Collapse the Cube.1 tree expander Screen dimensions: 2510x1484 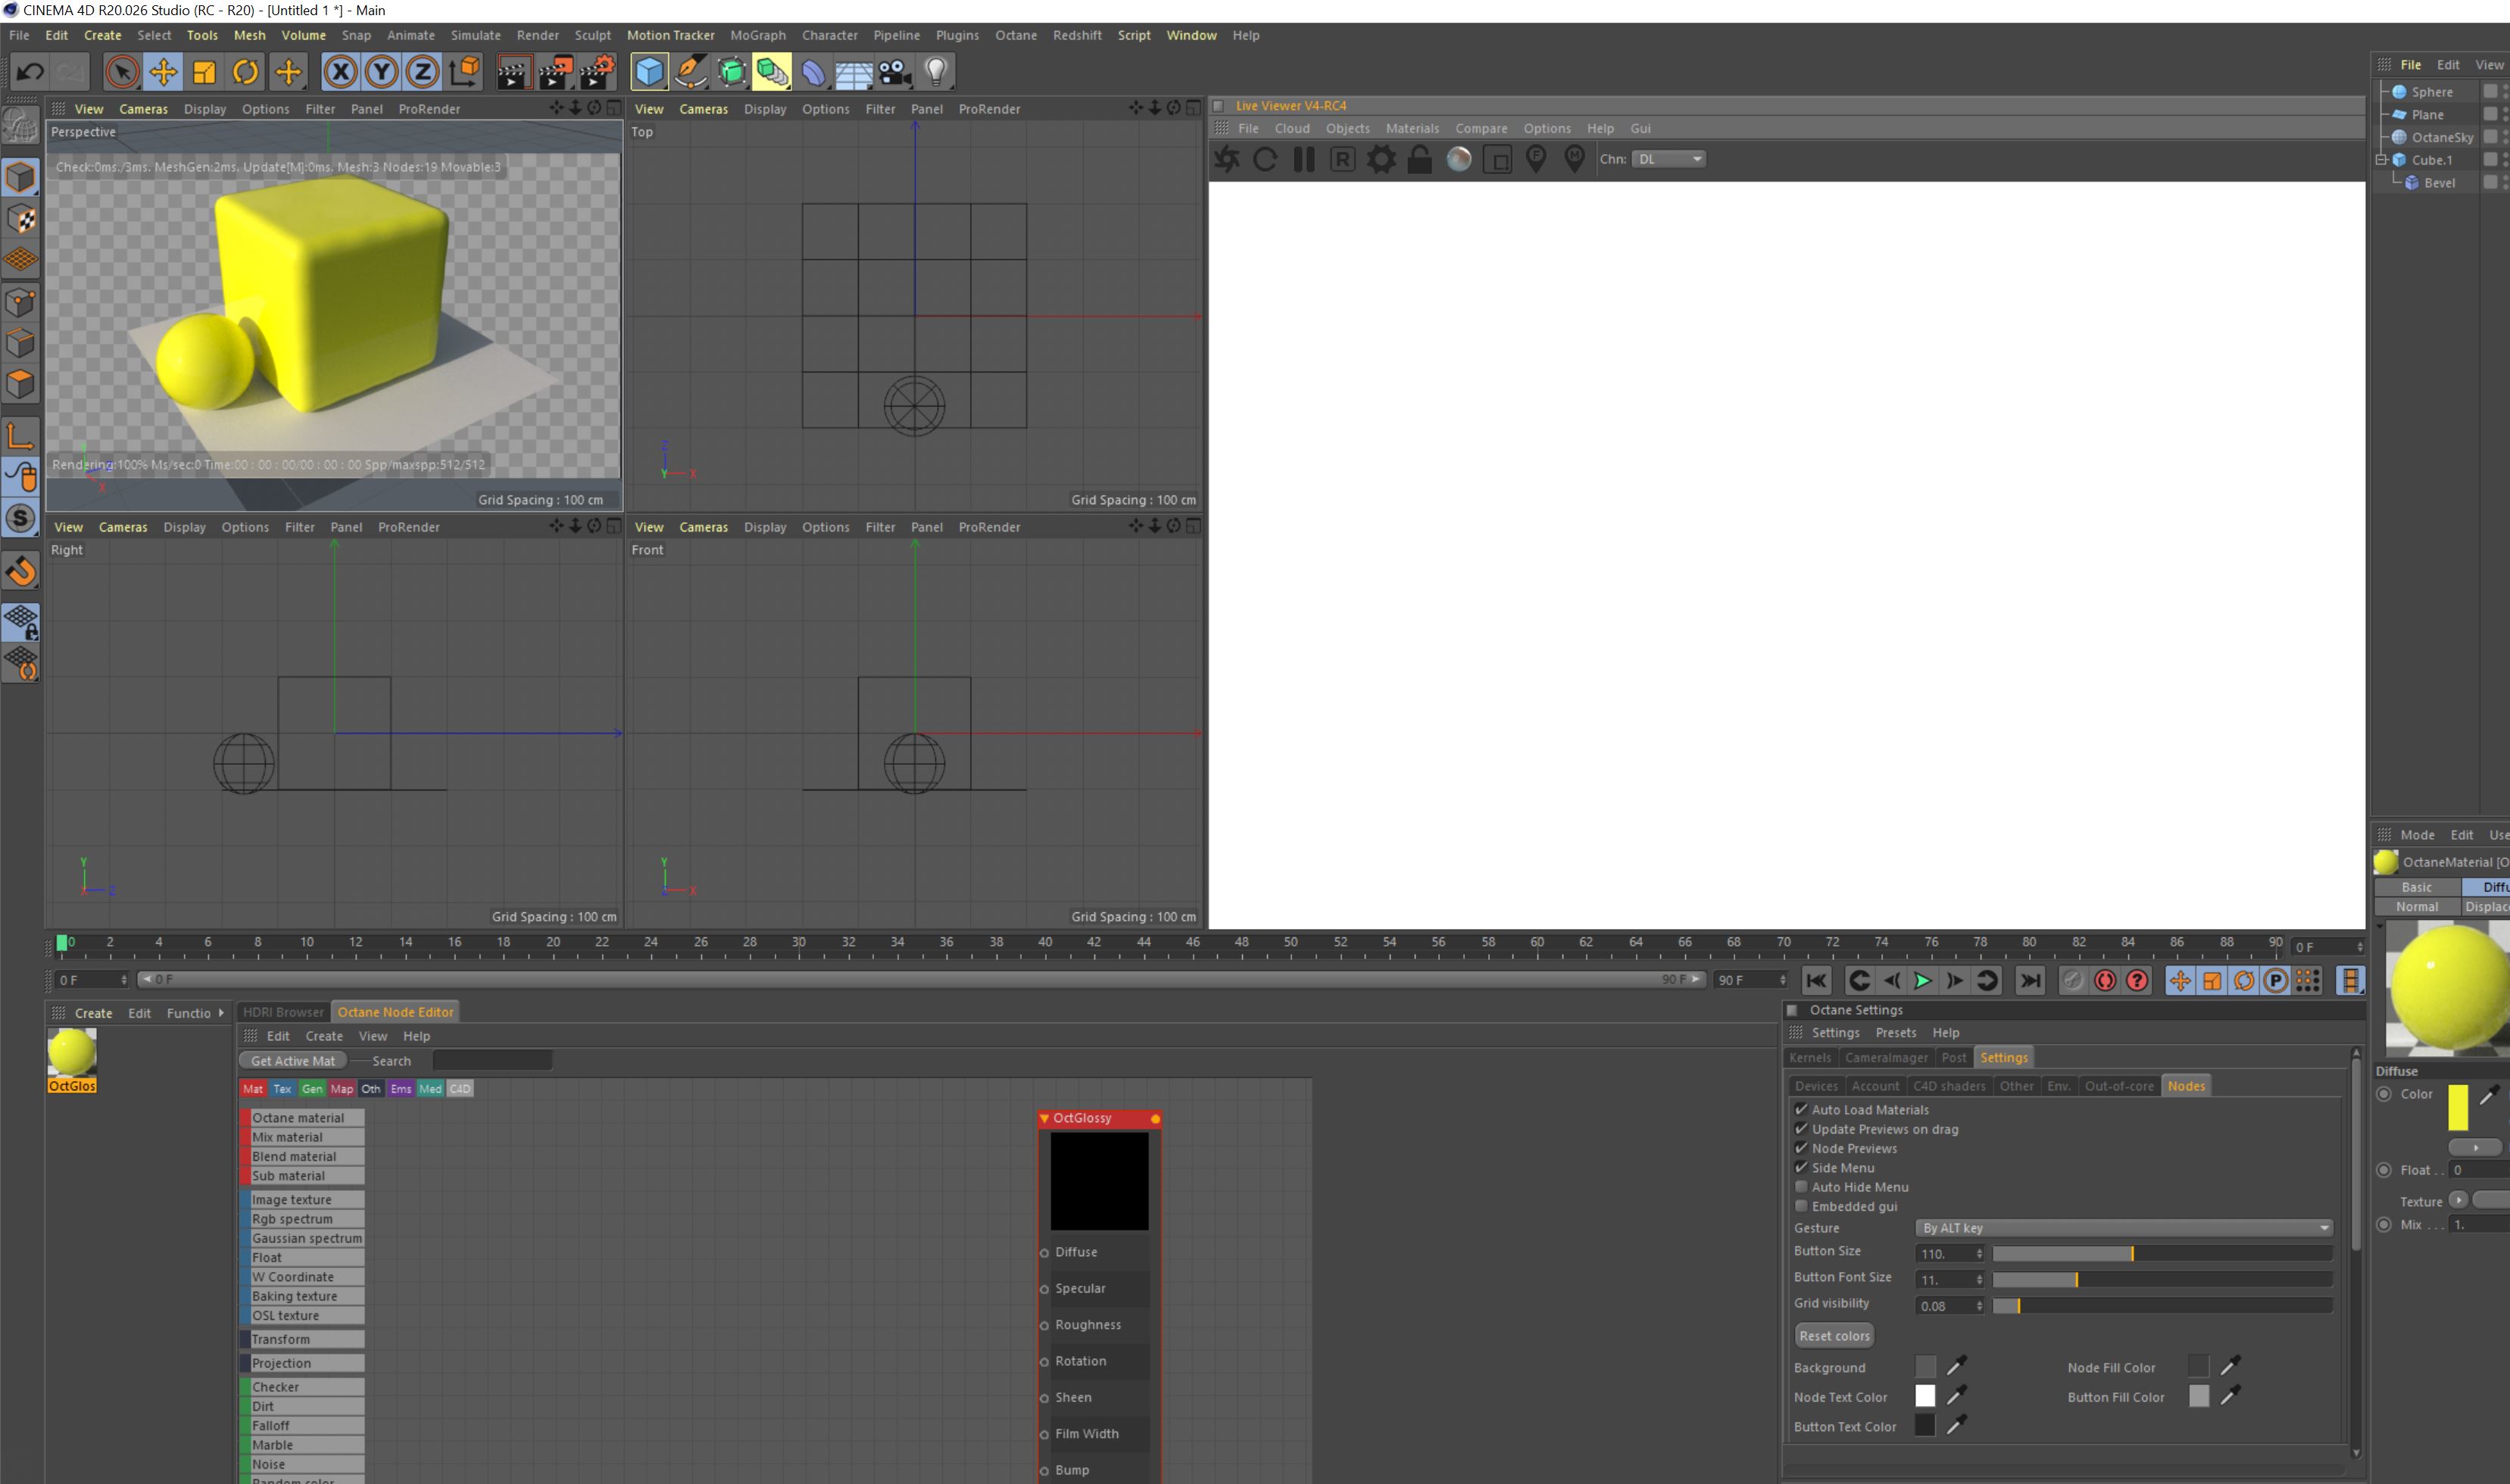[2382, 160]
